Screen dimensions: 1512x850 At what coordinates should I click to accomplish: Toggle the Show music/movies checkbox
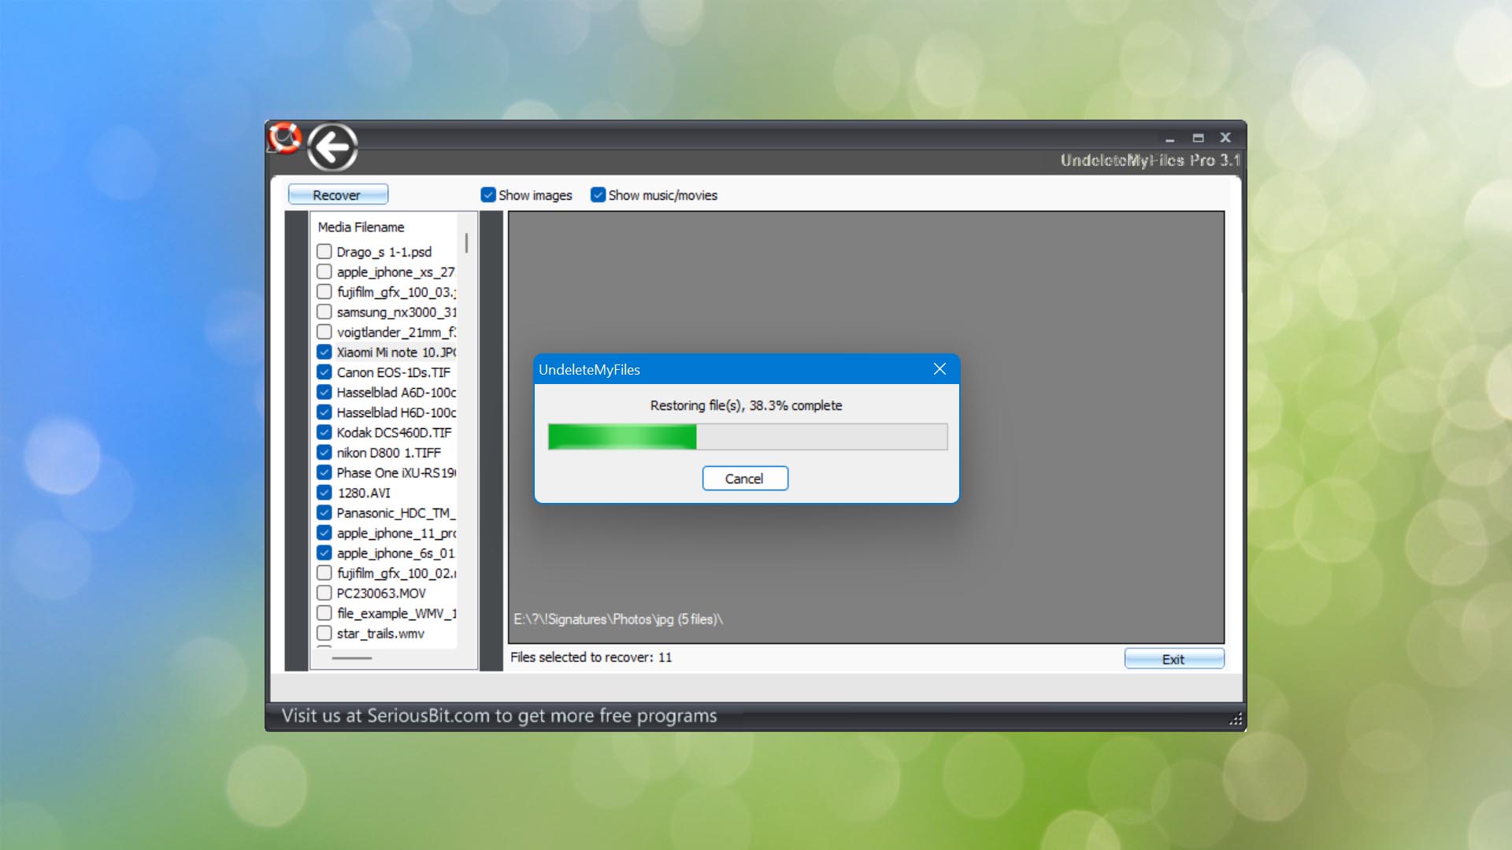(x=598, y=195)
